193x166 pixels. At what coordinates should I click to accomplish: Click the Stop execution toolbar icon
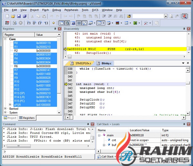(x=21, y=23)
